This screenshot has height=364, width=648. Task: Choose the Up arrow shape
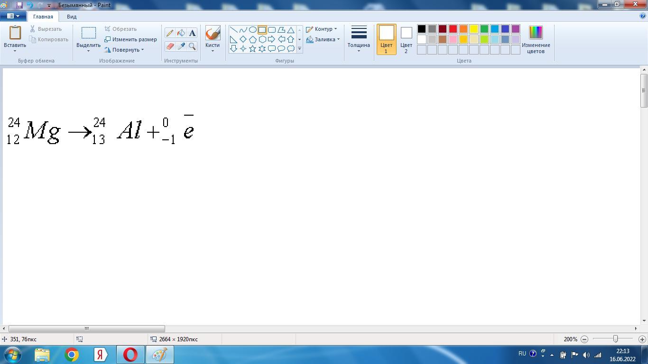point(290,39)
